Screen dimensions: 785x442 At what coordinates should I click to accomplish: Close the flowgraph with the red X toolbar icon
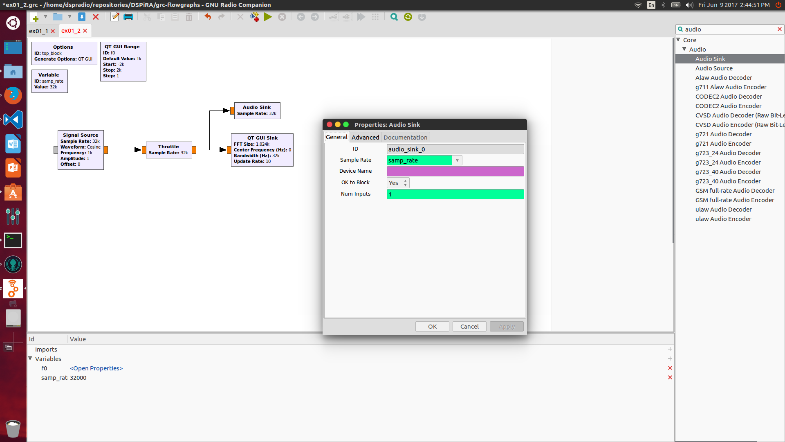pos(96,17)
